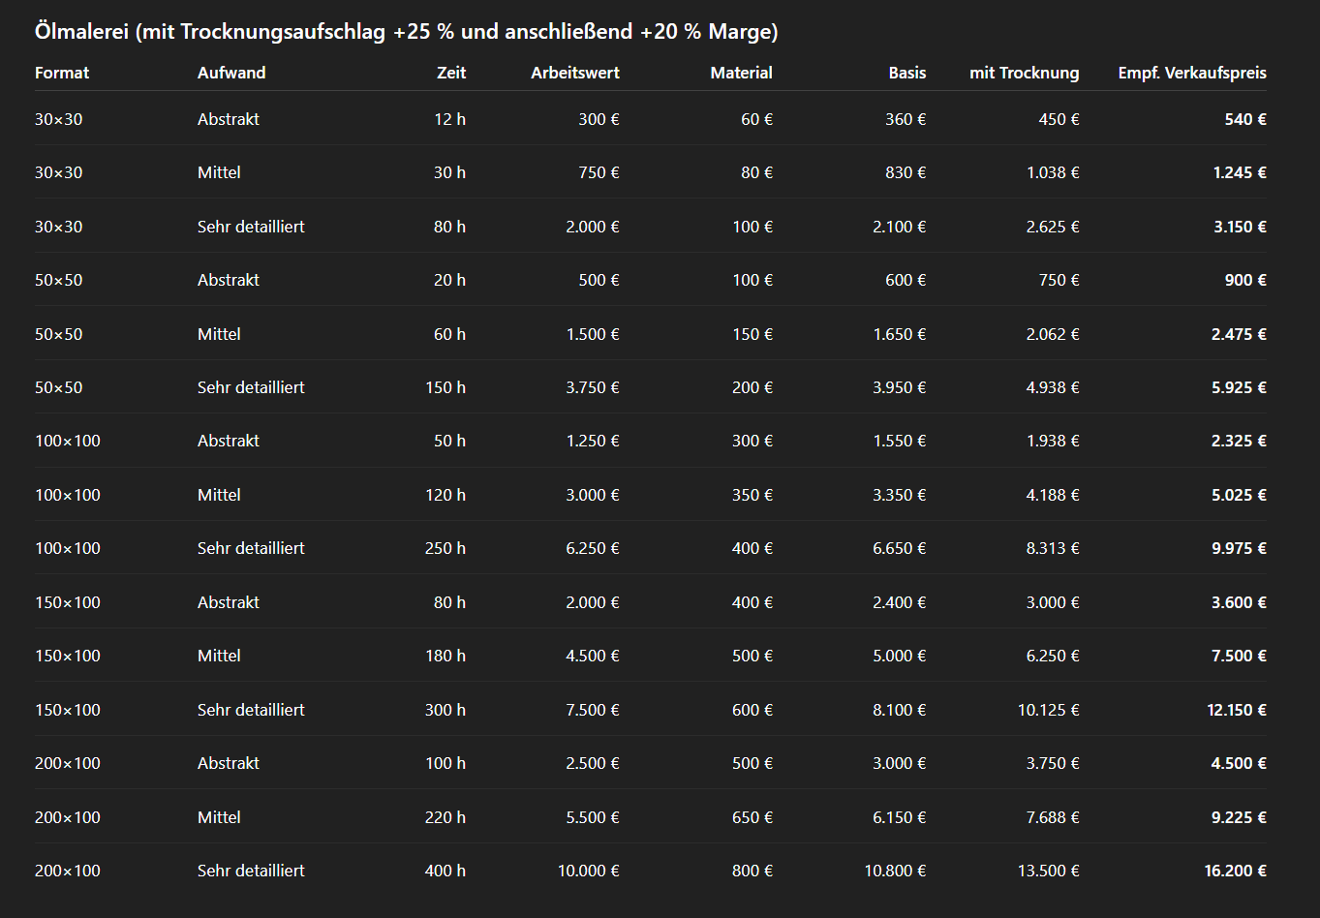1320x918 pixels.
Task: Click the Ölmalerei table title heading
Action: point(406,32)
